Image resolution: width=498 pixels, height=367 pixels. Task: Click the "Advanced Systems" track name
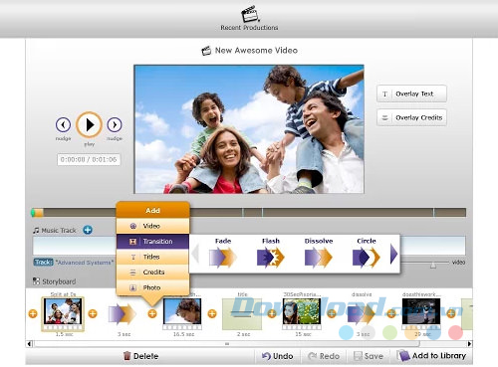(x=85, y=263)
